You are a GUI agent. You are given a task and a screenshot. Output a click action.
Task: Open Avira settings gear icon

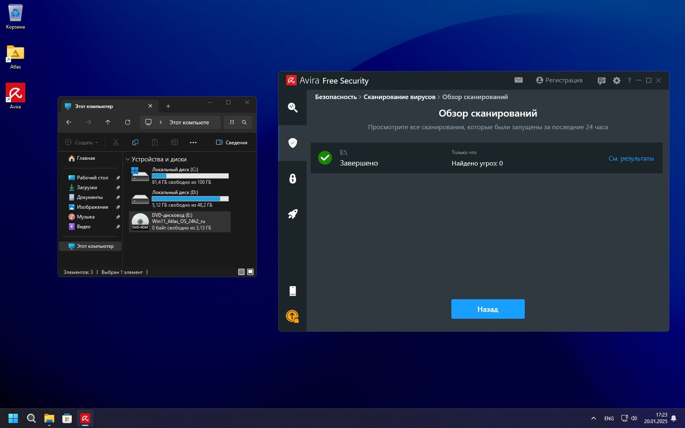[x=616, y=81]
